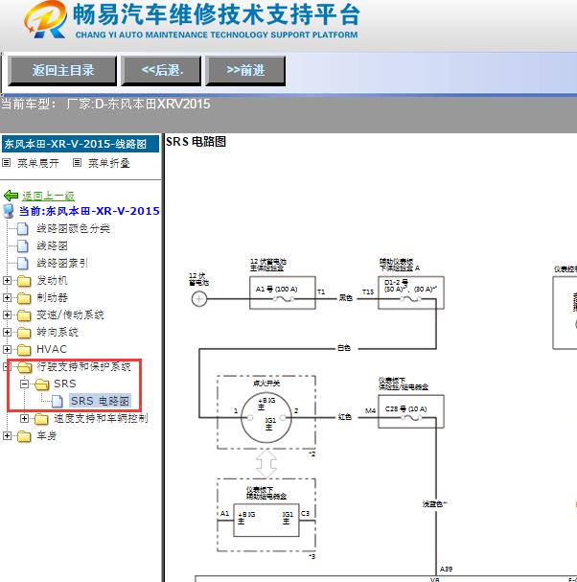Click the 菜单折叠 collapse-all icon
577x582 pixels.
(x=77, y=163)
